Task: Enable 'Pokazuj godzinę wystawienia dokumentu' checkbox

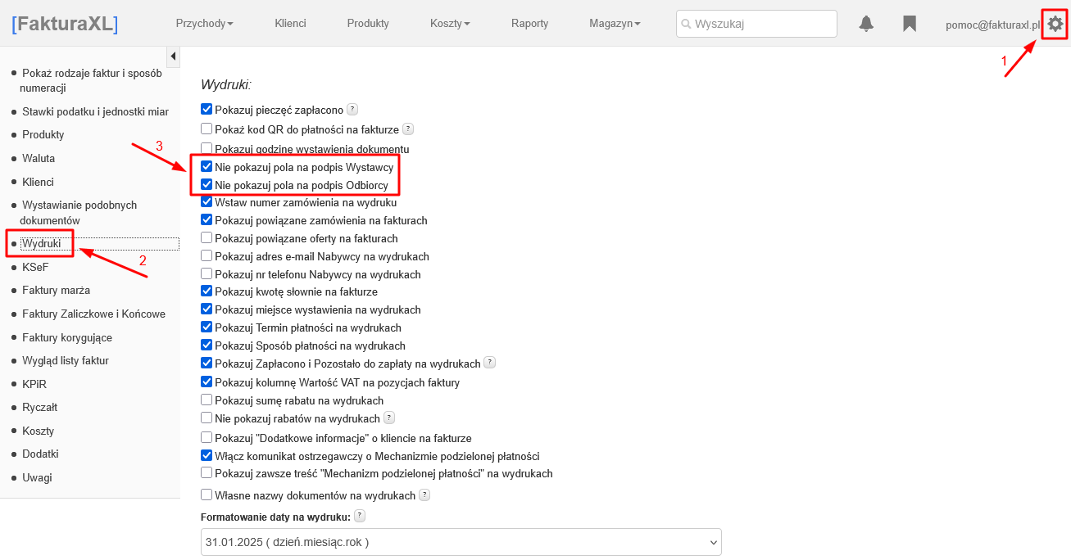Action: point(206,149)
